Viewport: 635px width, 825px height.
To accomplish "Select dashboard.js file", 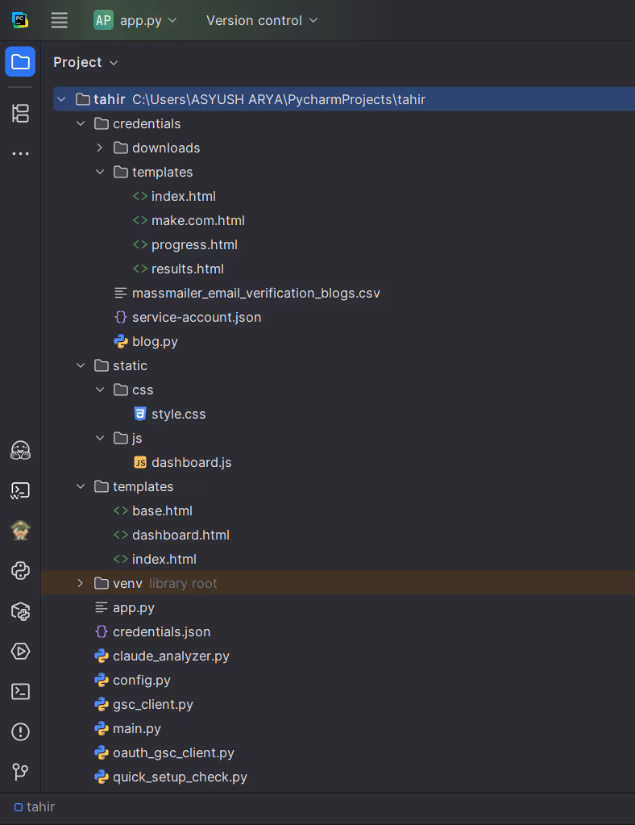I will point(191,462).
